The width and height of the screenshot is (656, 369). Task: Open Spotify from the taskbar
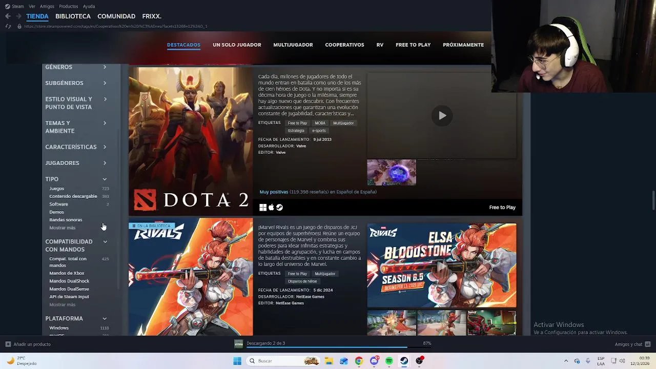389,361
